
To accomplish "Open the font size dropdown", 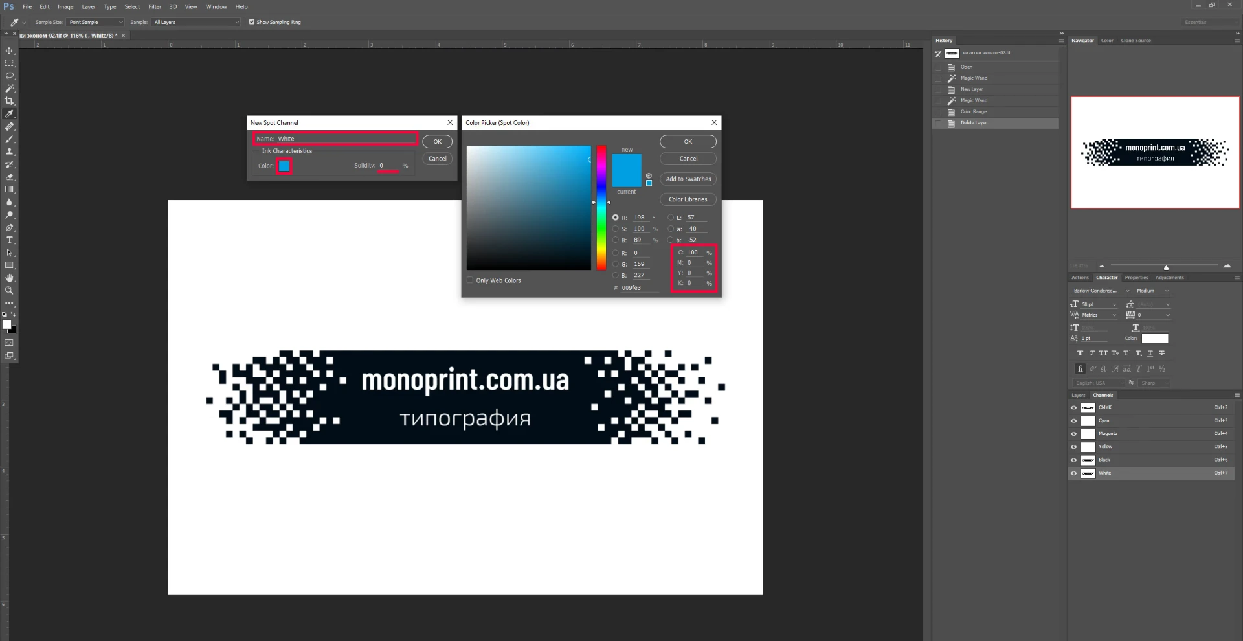I will [1099, 304].
